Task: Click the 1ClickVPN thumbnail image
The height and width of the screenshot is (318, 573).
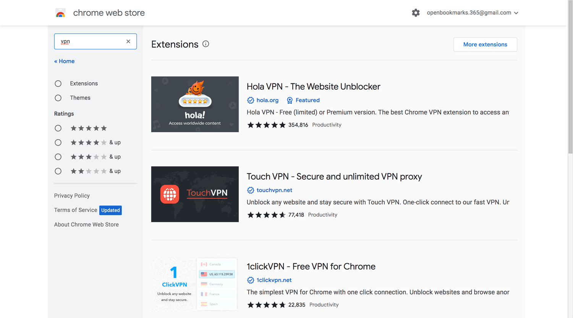Action: 195,284
